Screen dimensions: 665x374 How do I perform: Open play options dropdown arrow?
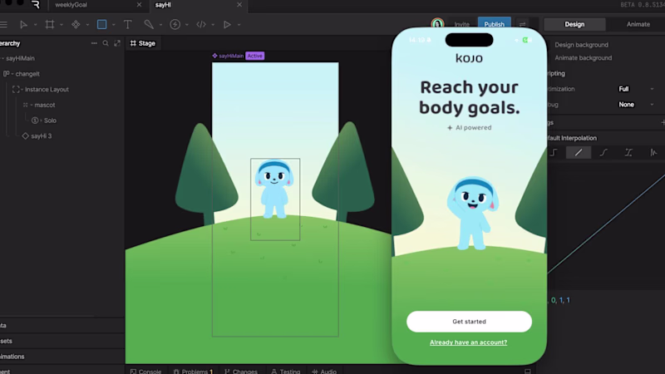(239, 25)
